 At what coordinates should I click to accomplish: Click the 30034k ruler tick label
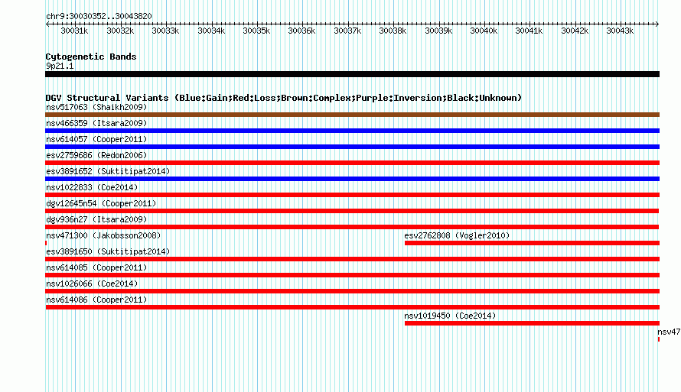coord(211,31)
